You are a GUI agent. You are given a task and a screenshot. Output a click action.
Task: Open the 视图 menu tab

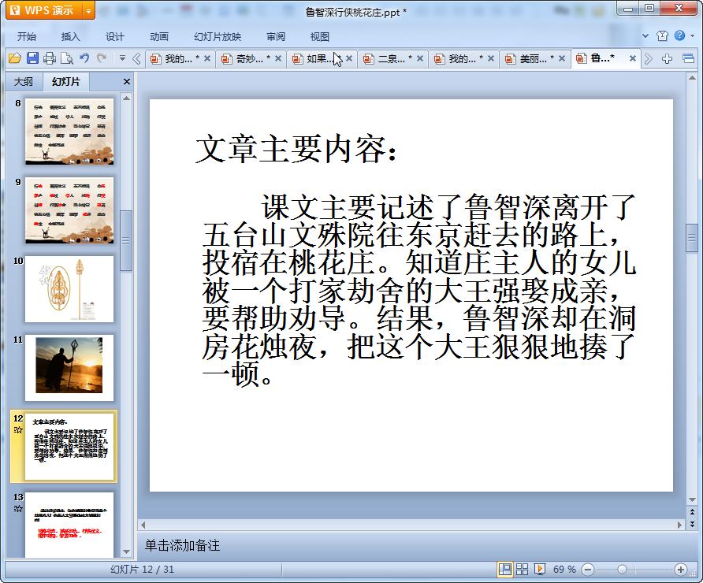[320, 37]
